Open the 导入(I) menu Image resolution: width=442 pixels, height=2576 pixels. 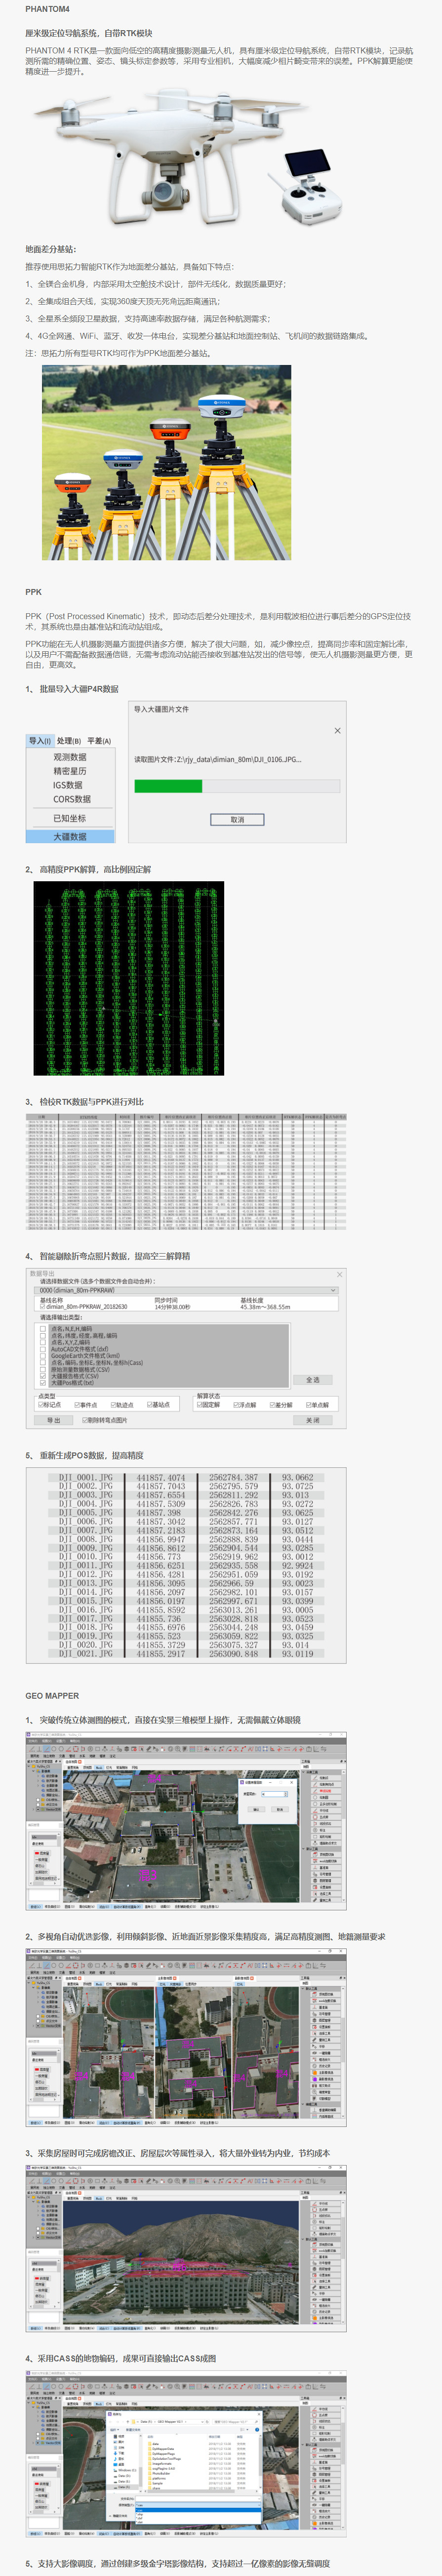[40, 741]
